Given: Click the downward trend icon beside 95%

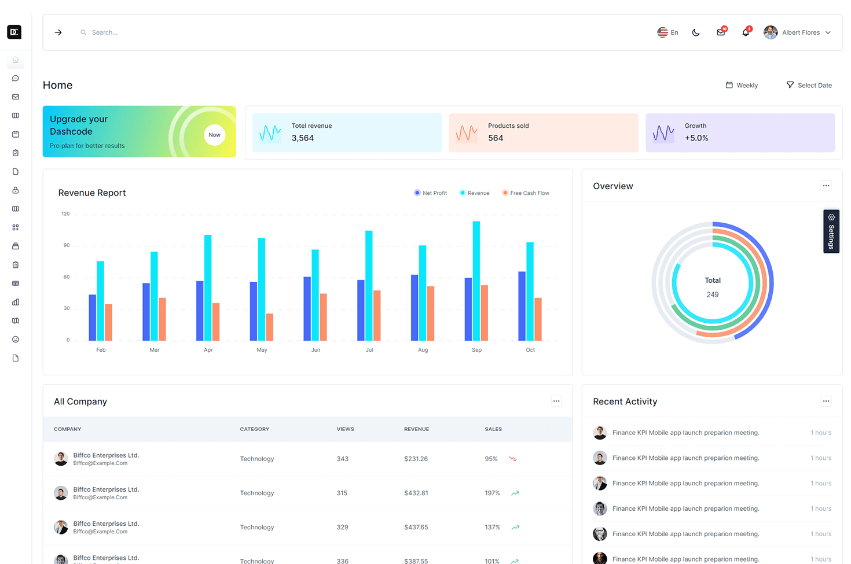Looking at the screenshot, I should [x=513, y=459].
